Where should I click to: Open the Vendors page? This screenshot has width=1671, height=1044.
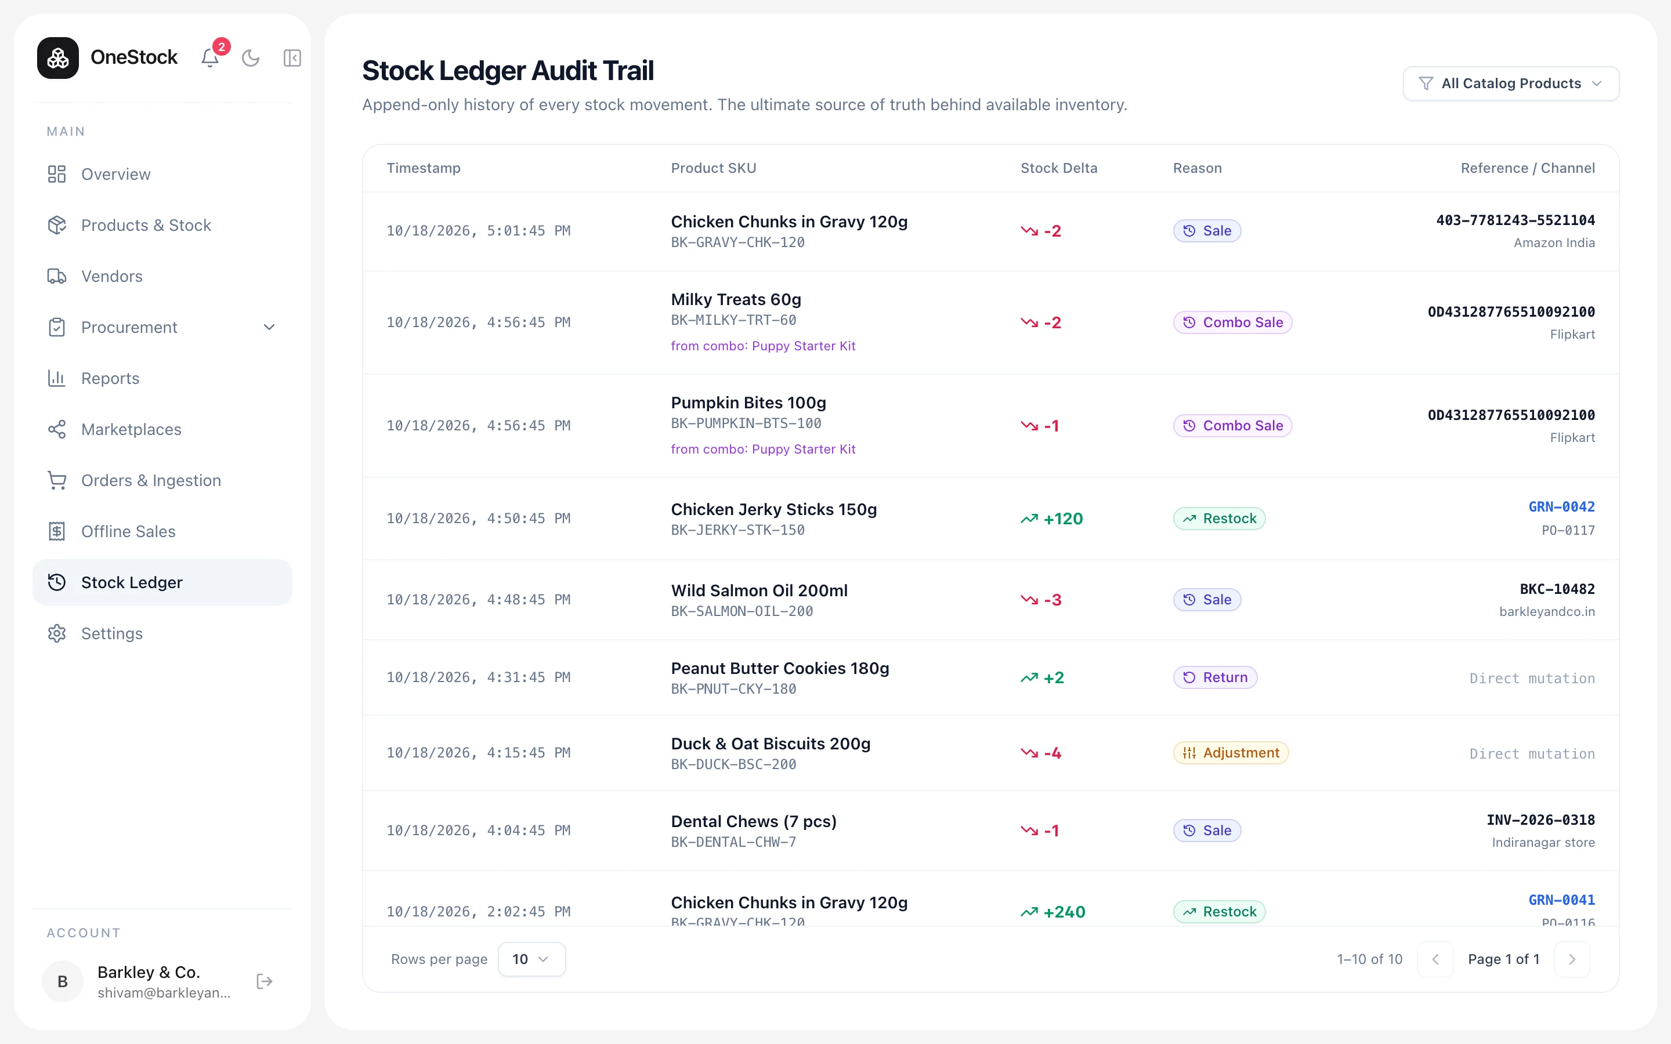(162, 276)
